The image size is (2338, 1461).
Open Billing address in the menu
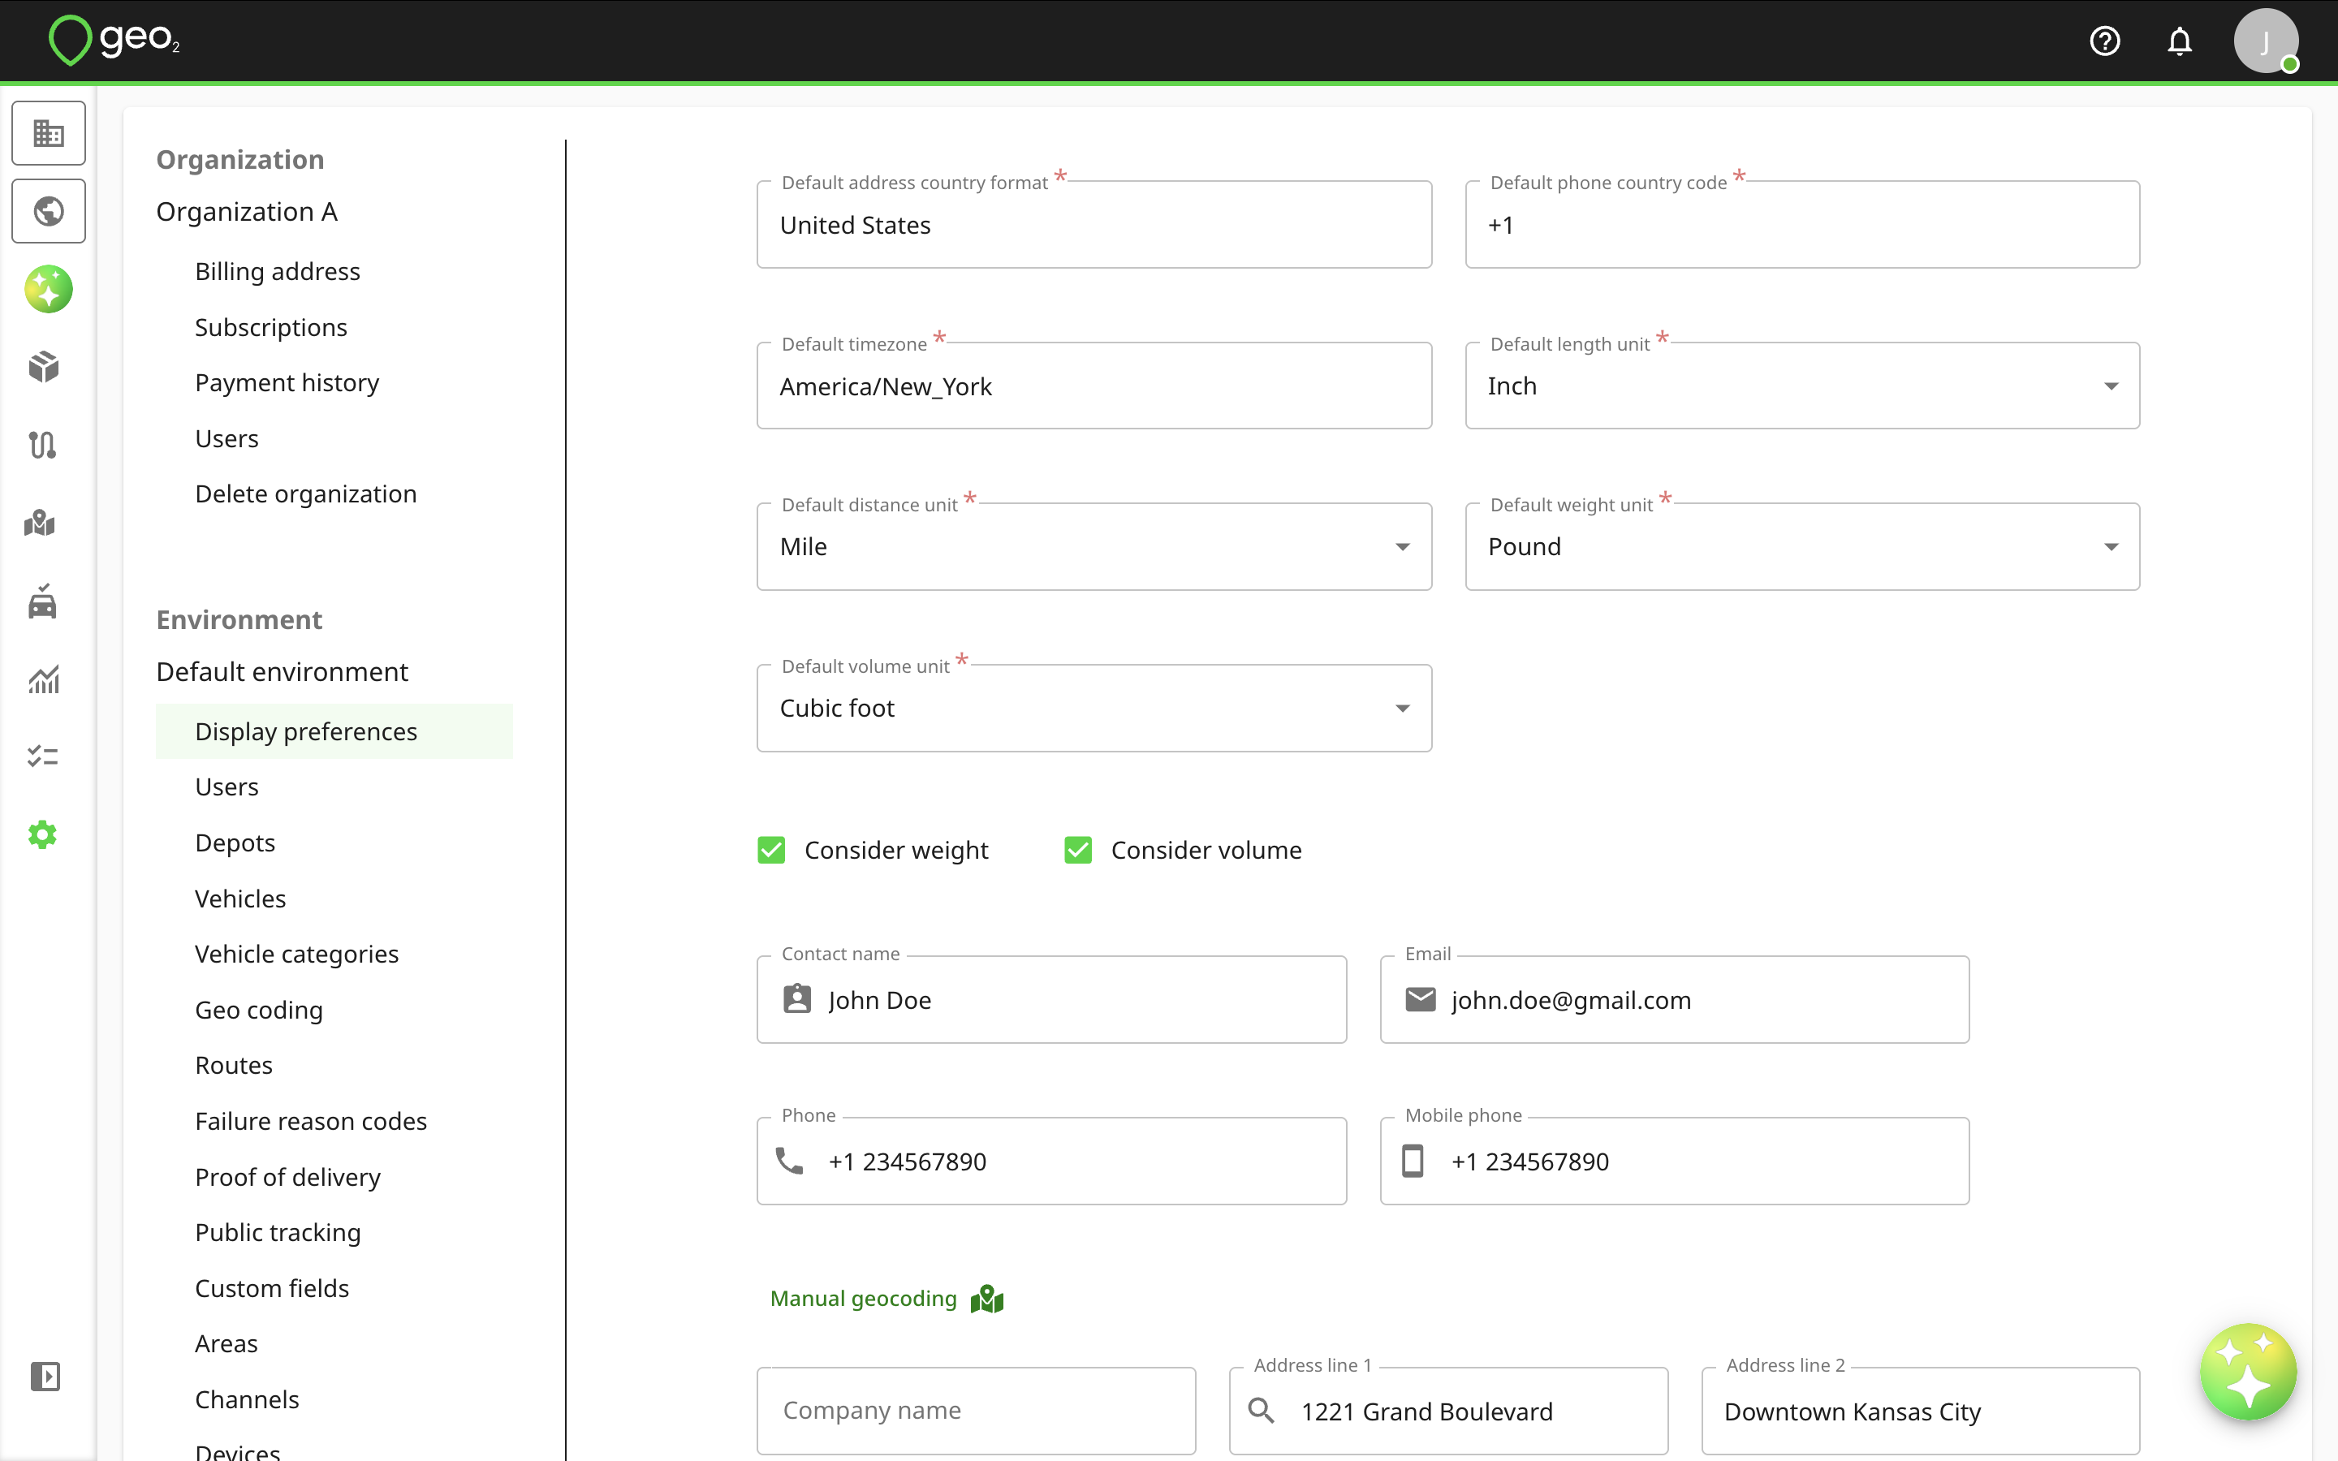point(278,272)
